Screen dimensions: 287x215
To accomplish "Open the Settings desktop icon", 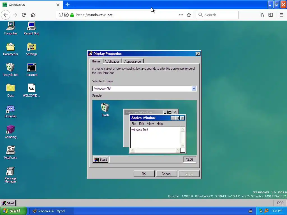I will point(31,49).
